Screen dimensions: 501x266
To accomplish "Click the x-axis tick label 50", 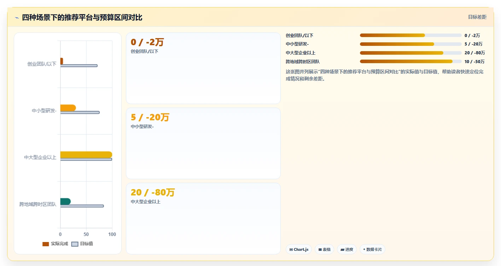I will click(86, 234).
